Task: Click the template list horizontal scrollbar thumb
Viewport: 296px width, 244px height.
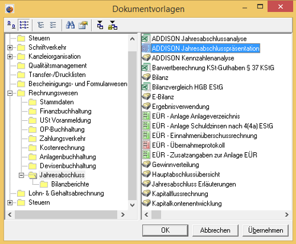Action: click(156, 214)
